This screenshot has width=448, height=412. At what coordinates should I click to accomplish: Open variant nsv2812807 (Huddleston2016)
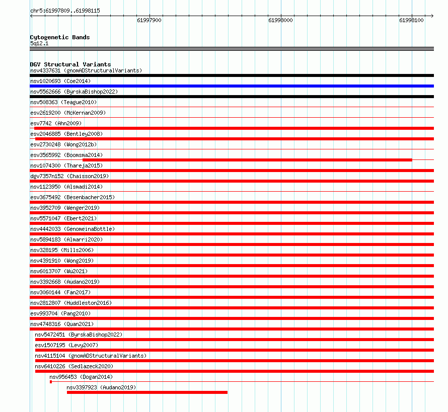tap(71, 303)
